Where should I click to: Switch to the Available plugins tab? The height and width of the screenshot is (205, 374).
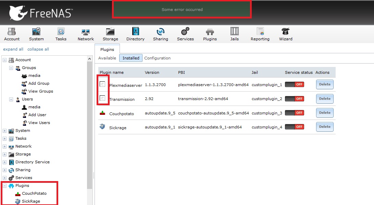click(107, 58)
